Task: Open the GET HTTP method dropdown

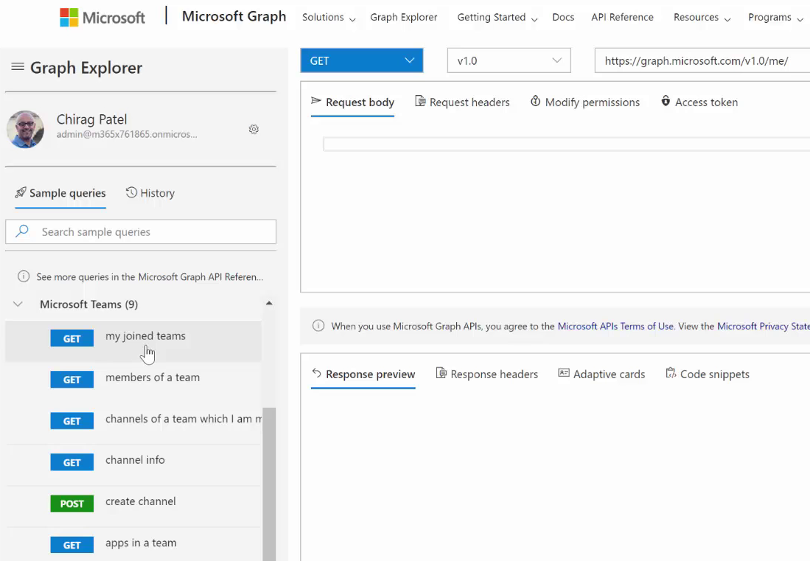Action: [362, 60]
